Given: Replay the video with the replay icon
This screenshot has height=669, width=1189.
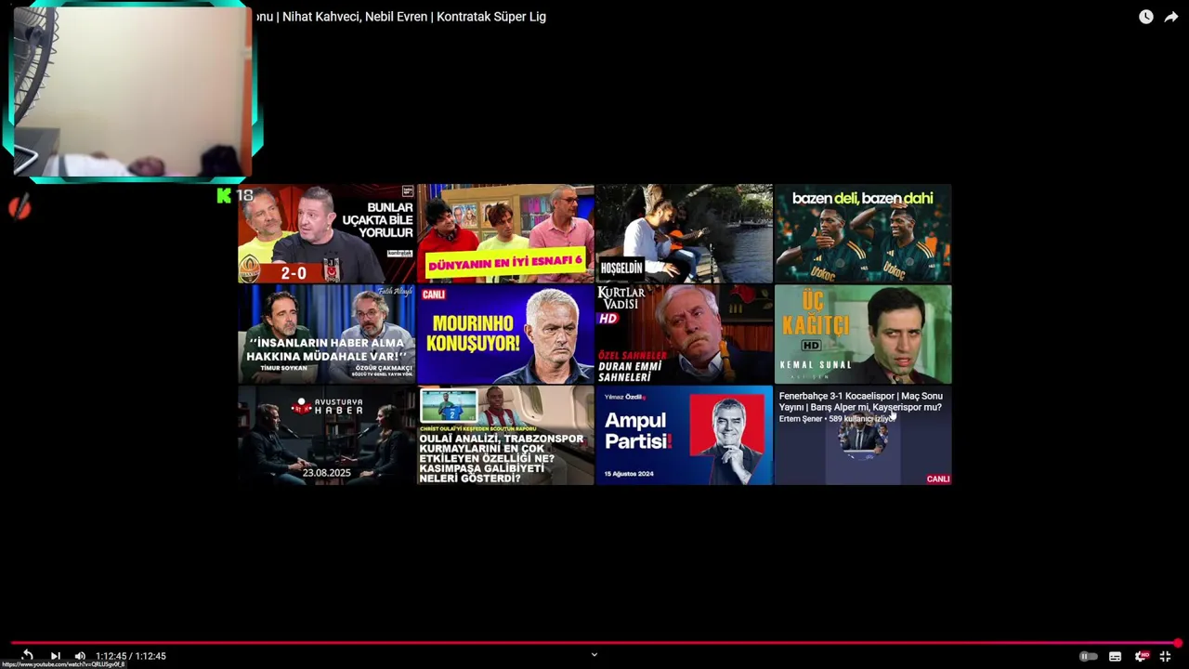Looking at the screenshot, I should pyautogui.click(x=27, y=656).
